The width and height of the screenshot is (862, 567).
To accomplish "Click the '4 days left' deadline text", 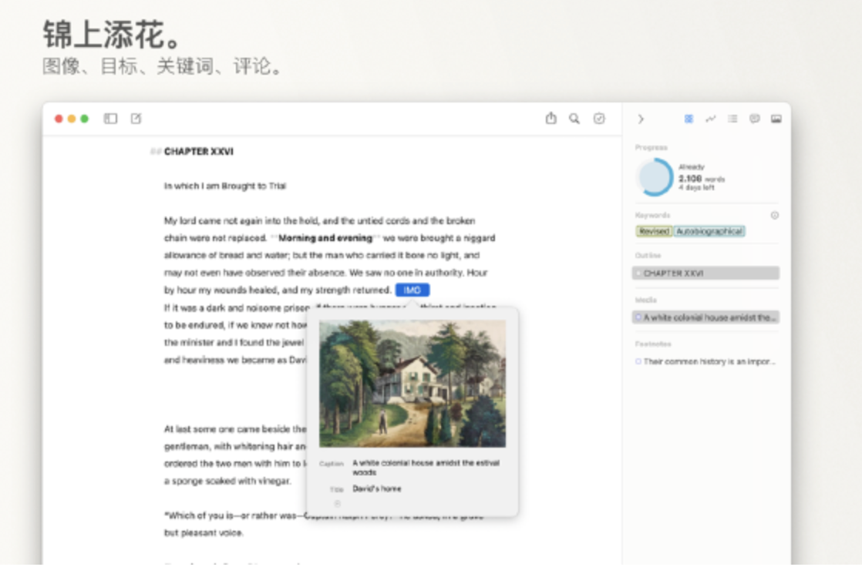I will point(696,187).
